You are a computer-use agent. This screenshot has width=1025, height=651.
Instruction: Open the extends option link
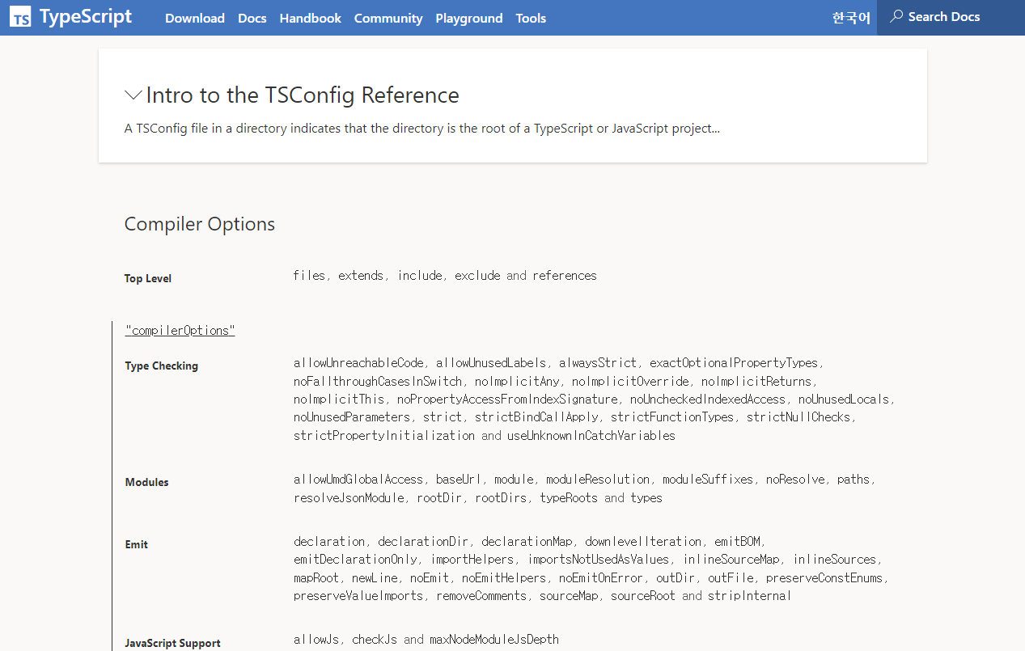click(x=361, y=276)
